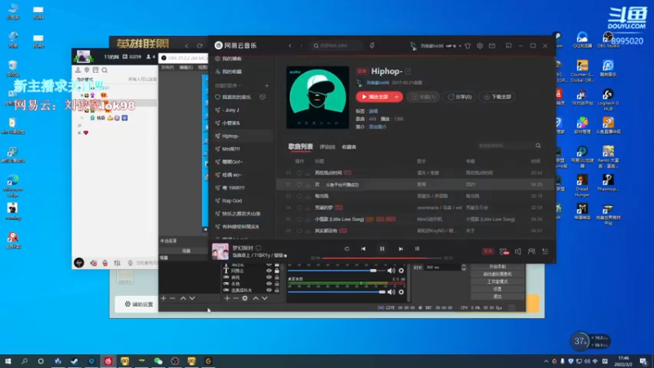Viewport: 654px width, 368px height.
Task: Click refresh in the League client header
Action: click(199, 46)
